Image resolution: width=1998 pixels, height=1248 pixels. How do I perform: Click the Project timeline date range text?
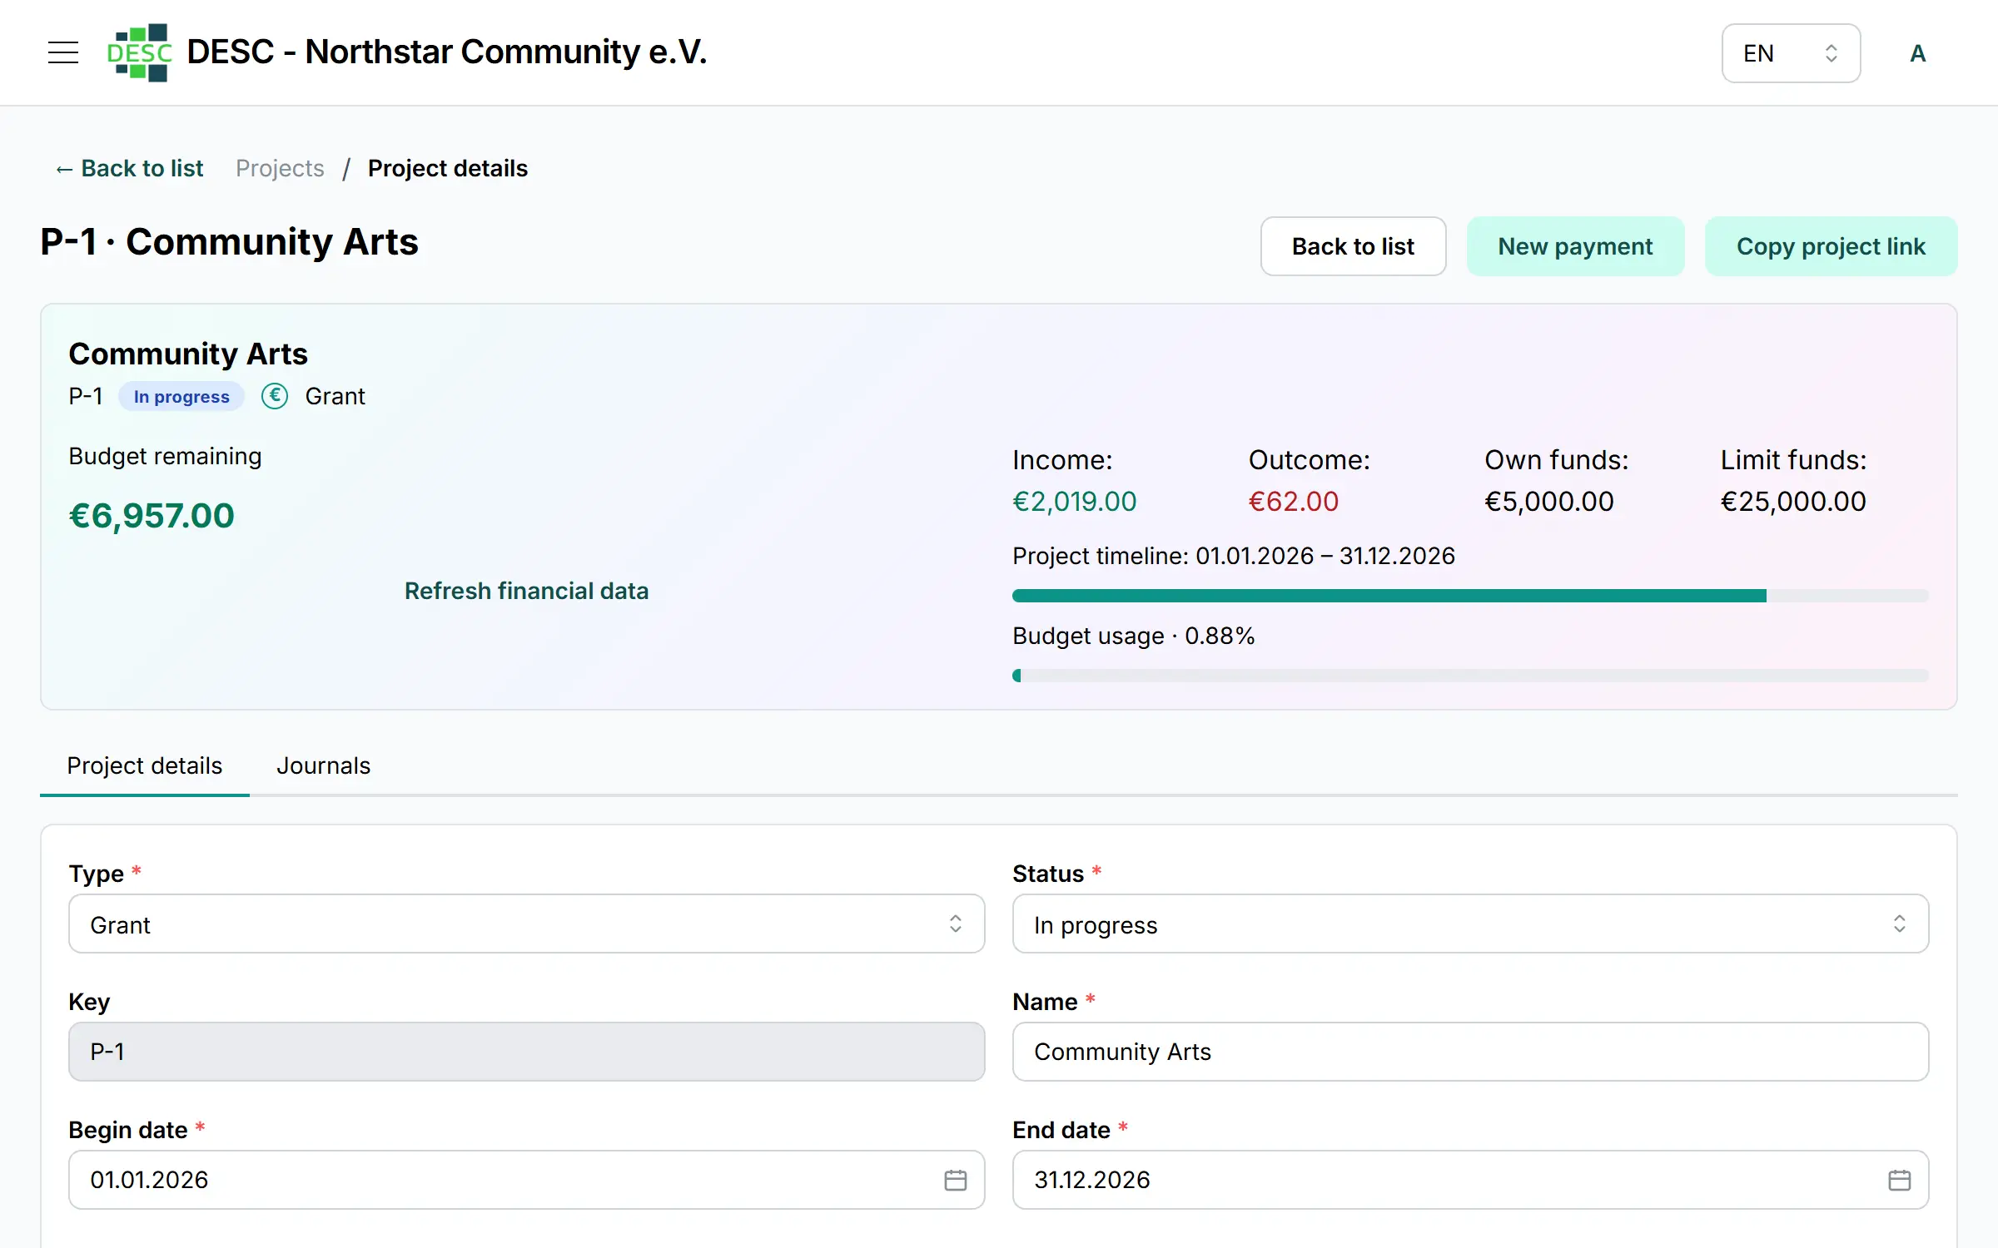pyautogui.click(x=1234, y=556)
